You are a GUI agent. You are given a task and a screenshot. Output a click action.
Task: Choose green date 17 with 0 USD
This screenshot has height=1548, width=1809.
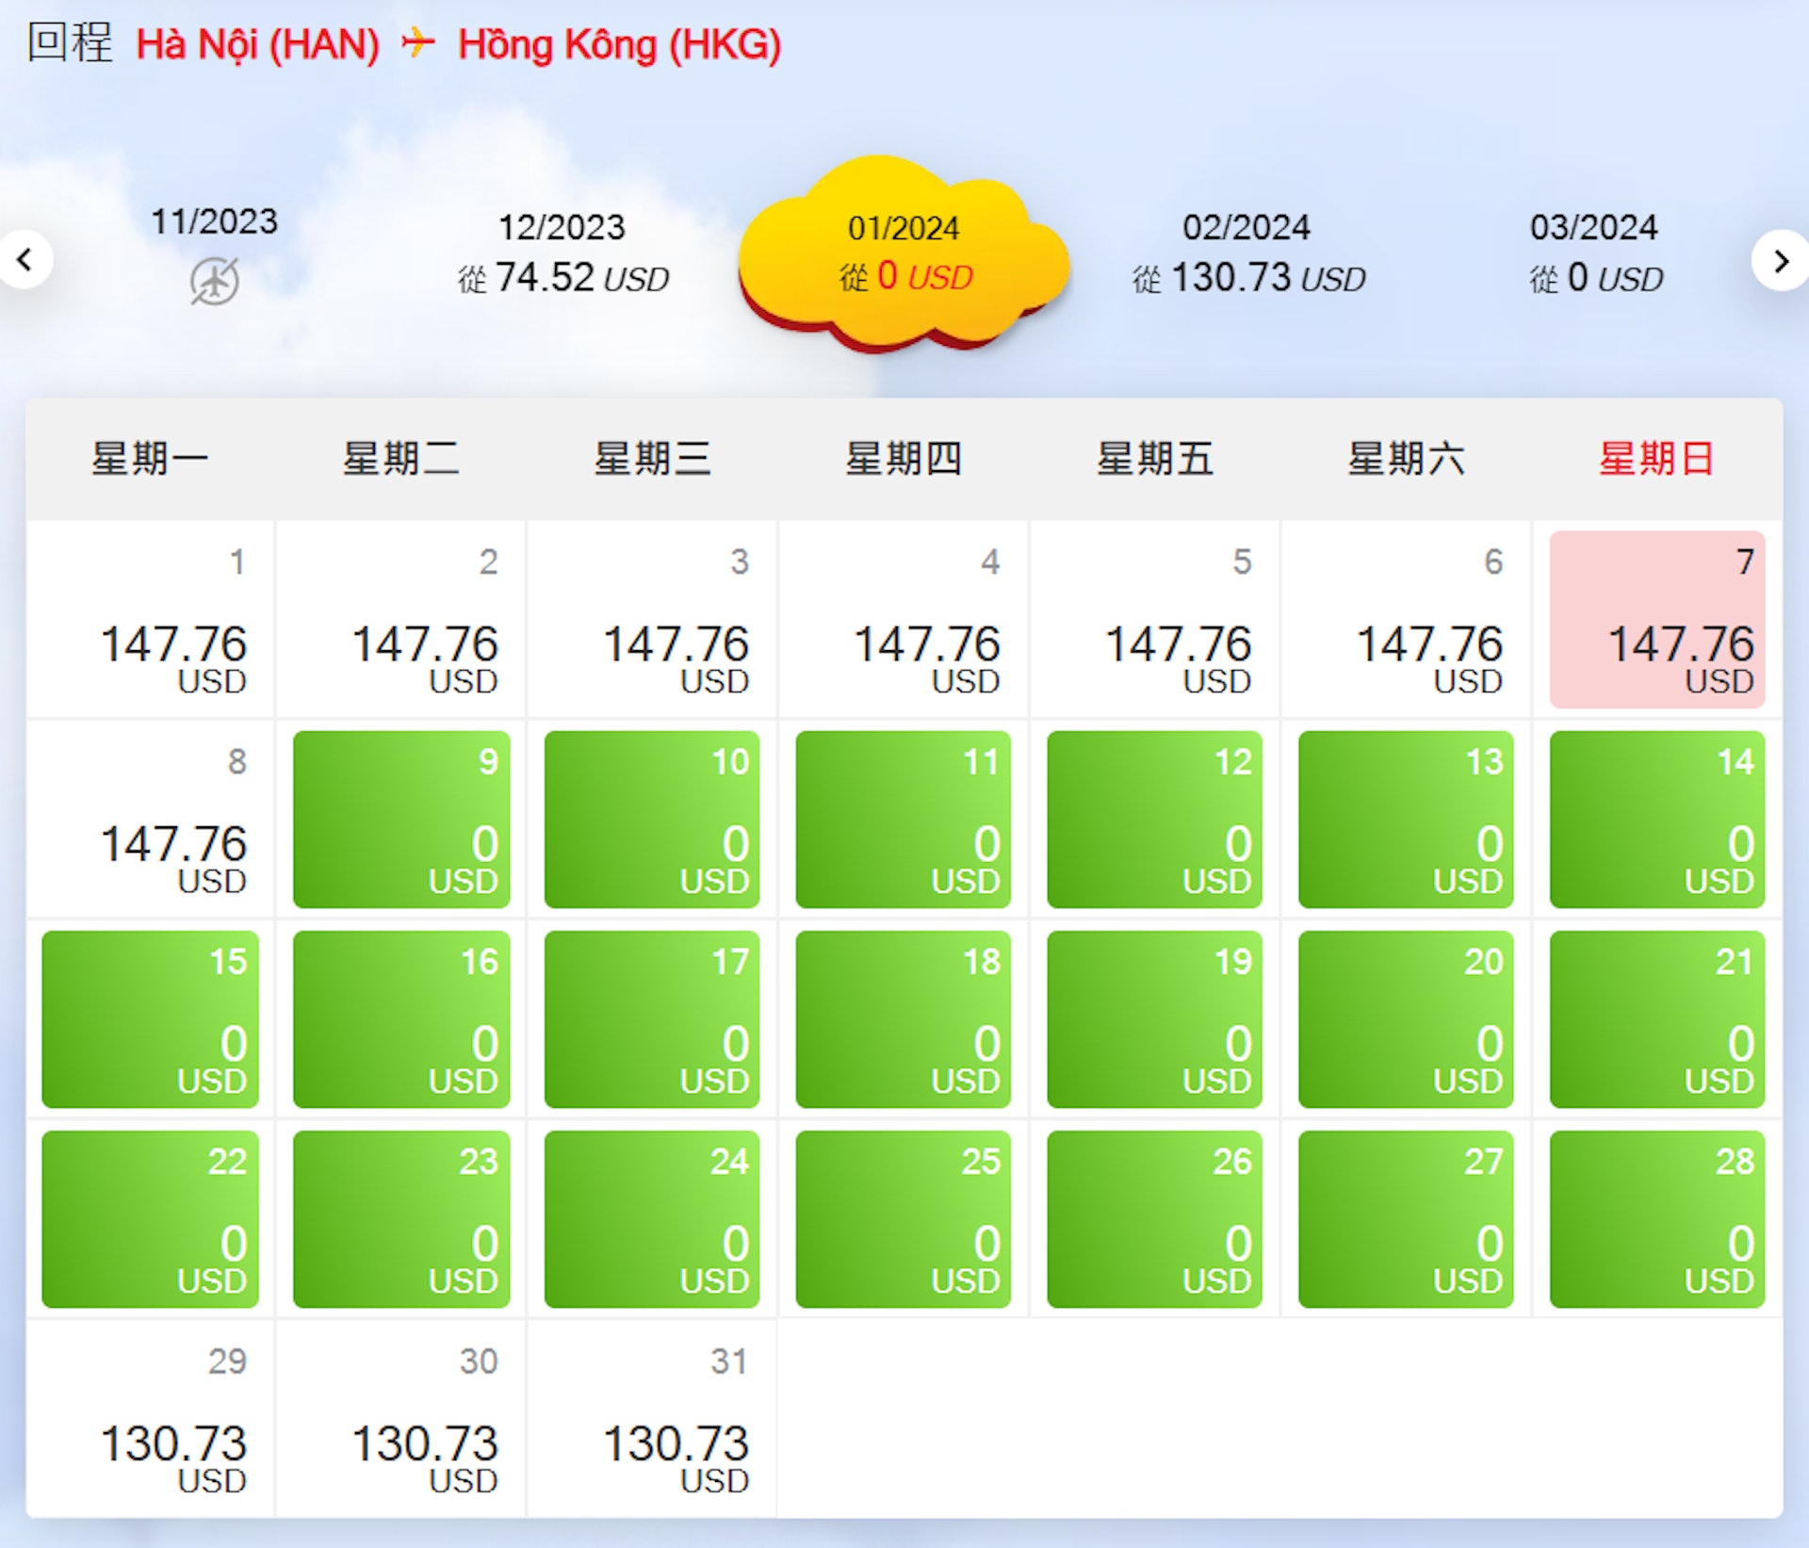tap(653, 1019)
